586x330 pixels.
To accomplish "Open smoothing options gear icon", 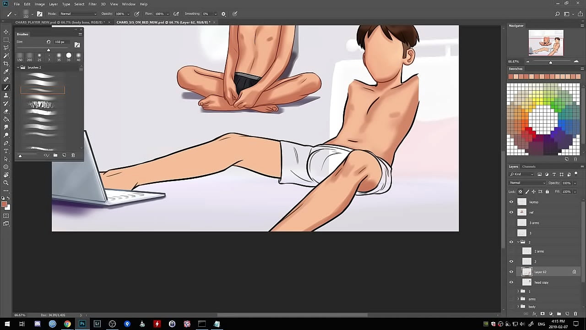I will [223, 14].
